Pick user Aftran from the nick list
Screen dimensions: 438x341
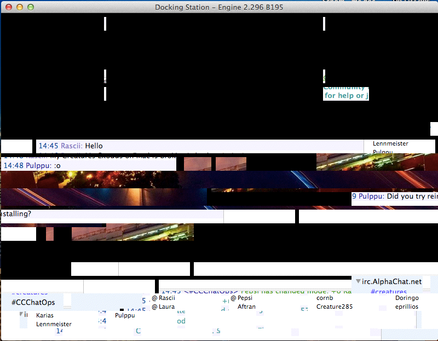(x=246, y=307)
